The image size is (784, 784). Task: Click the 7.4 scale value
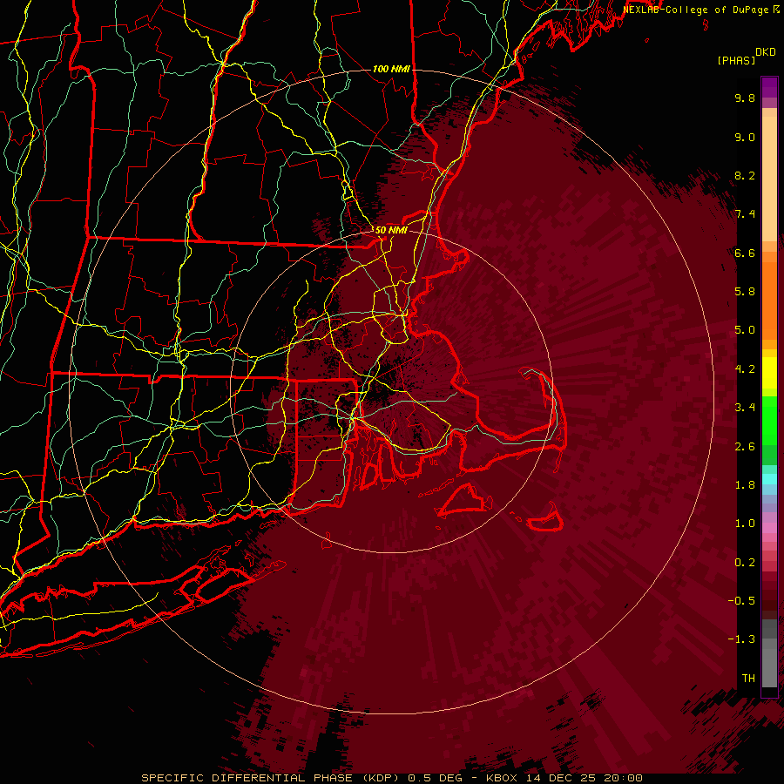(745, 214)
